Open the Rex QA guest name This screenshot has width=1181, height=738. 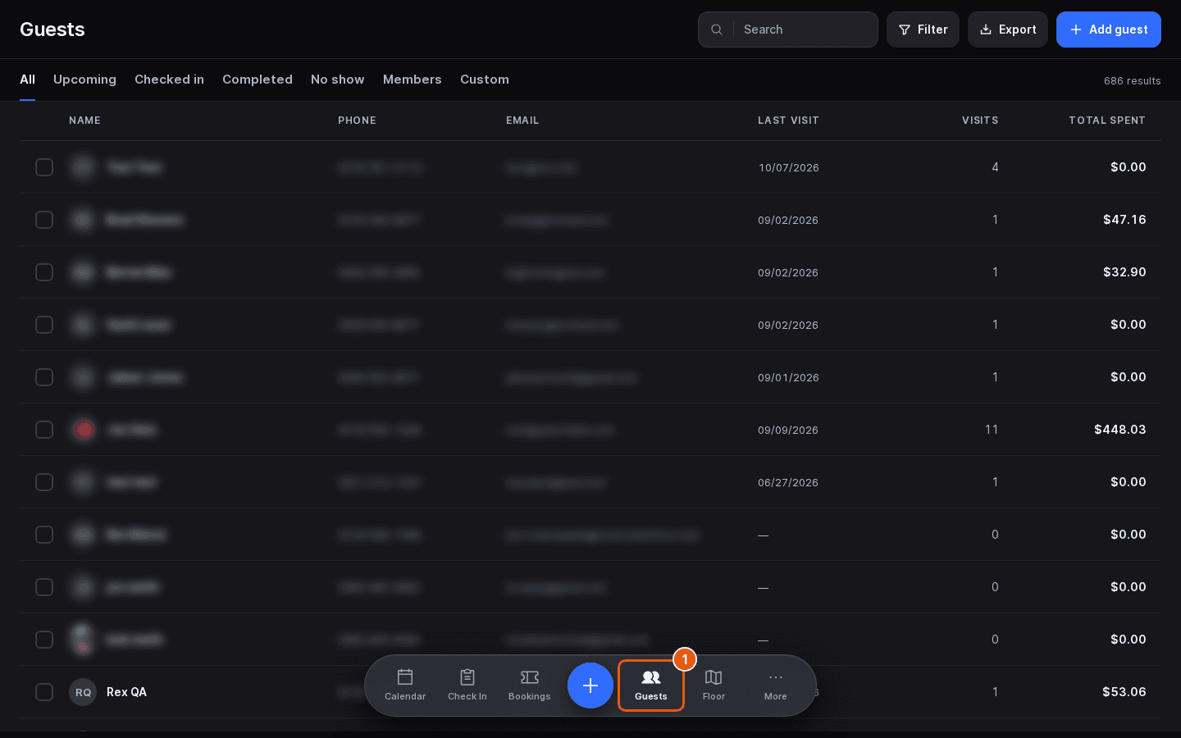point(126,692)
